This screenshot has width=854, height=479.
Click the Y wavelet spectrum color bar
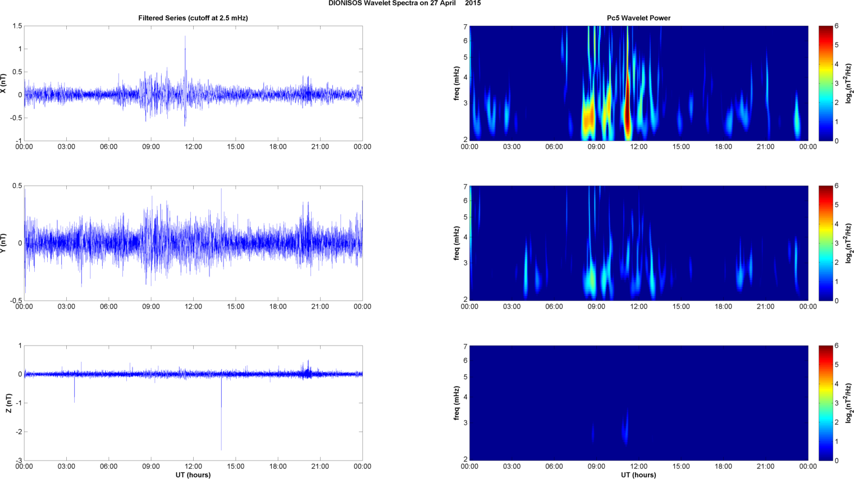pos(825,243)
